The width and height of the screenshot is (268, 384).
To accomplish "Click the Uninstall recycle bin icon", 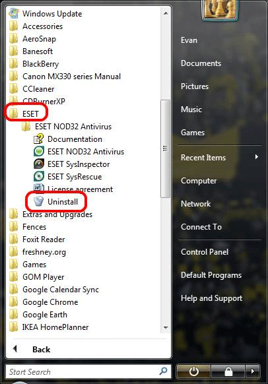I will pyautogui.click(x=39, y=201).
